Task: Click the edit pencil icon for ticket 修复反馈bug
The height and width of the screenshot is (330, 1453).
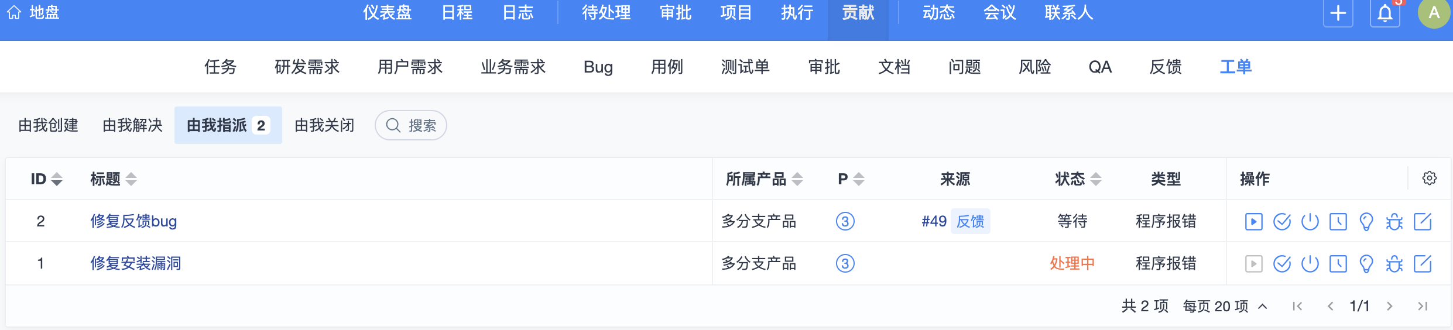Action: point(1423,222)
